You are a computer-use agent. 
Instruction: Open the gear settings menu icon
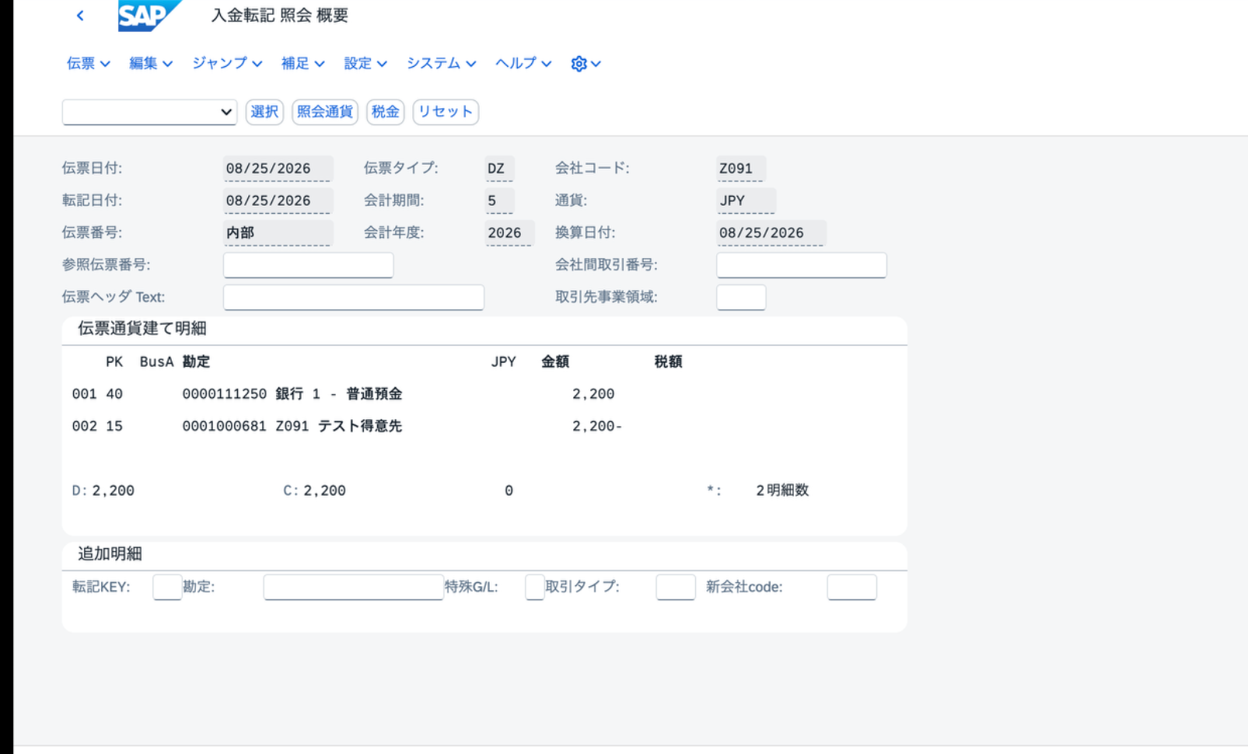(585, 64)
